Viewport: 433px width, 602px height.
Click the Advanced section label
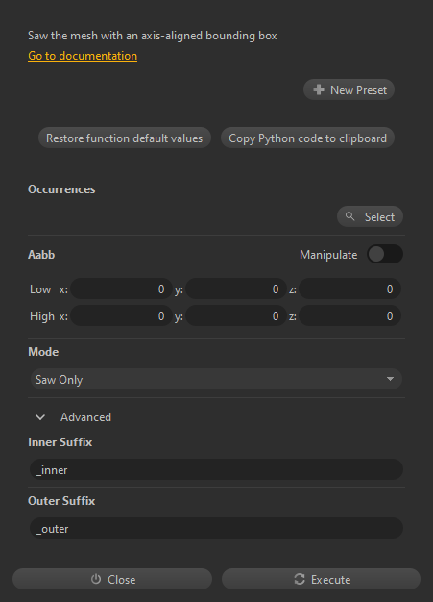(85, 417)
